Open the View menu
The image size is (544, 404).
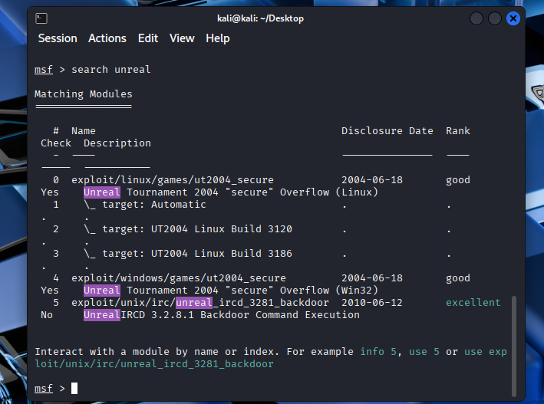point(182,38)
